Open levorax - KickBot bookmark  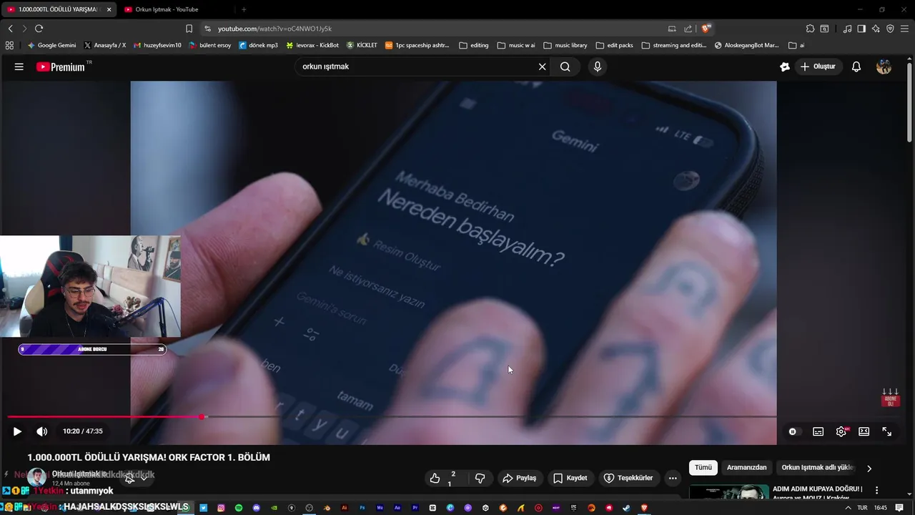[312, 45]
